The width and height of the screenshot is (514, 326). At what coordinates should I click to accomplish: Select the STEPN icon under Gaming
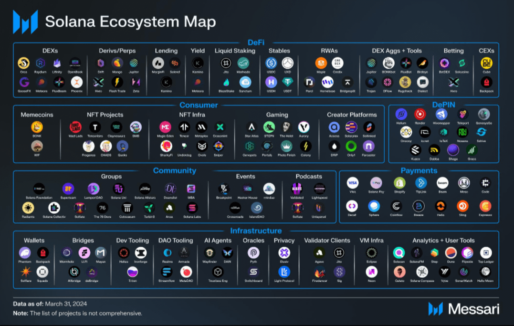(x=269, y=127)
